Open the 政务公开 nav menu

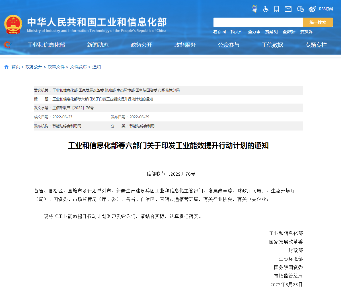point(141,45)
